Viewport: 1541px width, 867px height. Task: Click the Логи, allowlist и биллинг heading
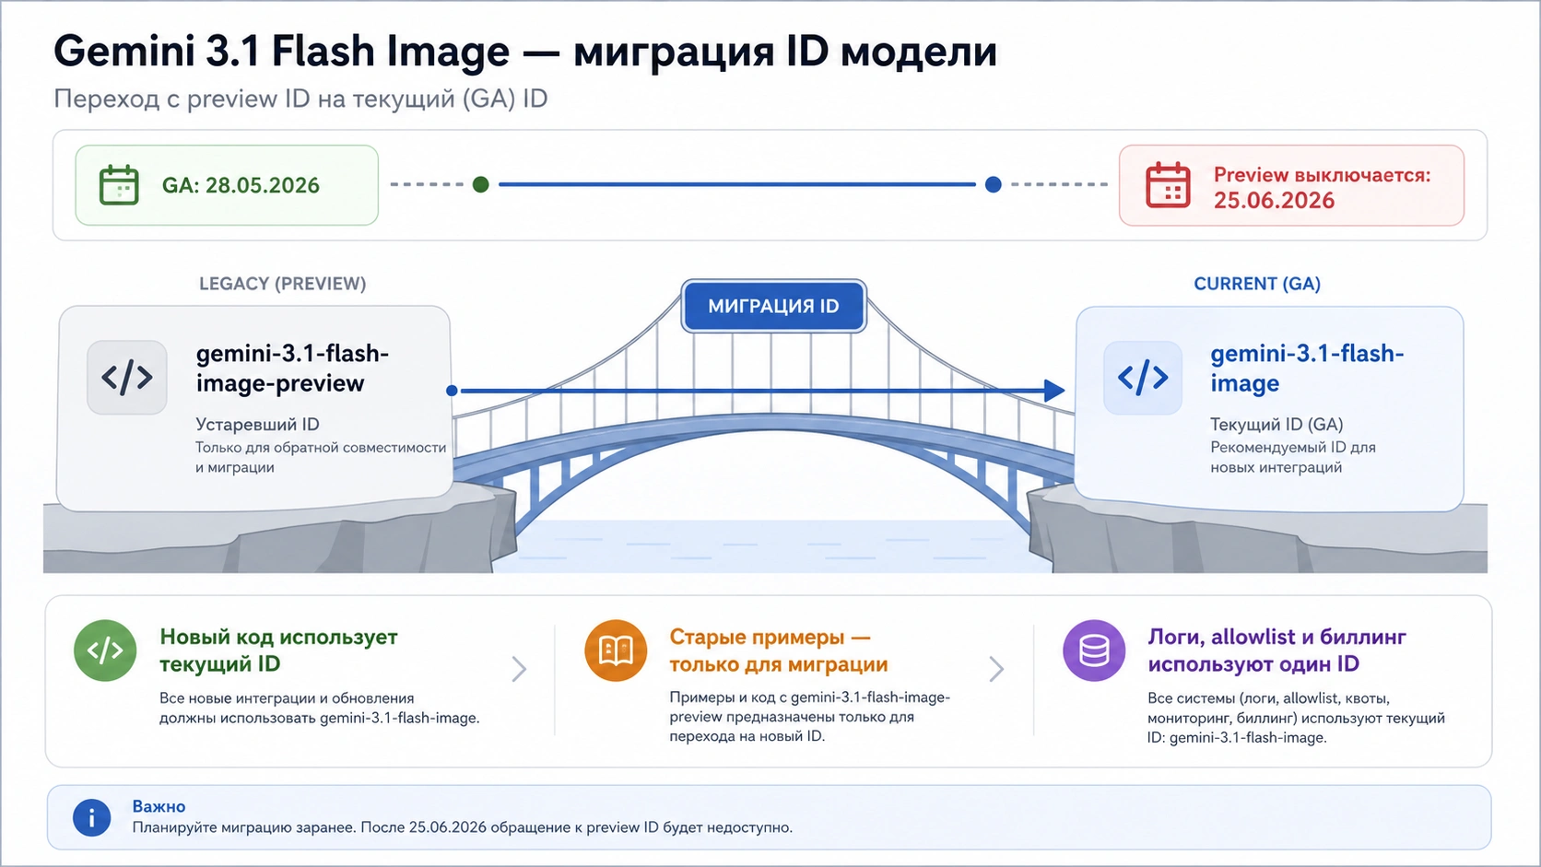1276,650
